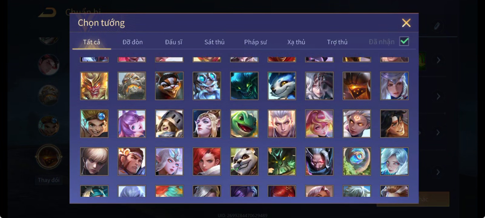Close the Chọn tướng dialog
The height and width of the screenshot is (218, 485).
406,23
